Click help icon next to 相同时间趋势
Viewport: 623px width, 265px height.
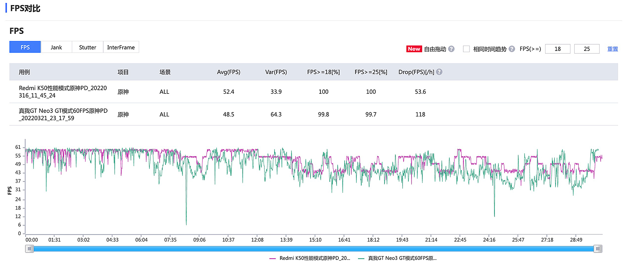pos(512,49)
